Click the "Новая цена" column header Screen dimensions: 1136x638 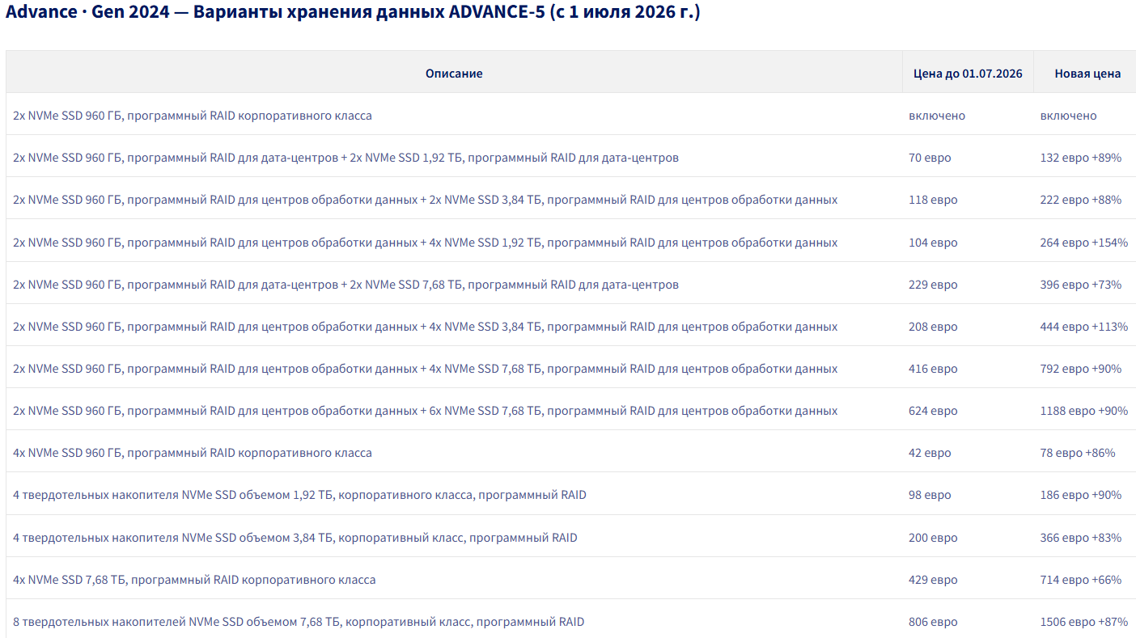[1087, 74]
